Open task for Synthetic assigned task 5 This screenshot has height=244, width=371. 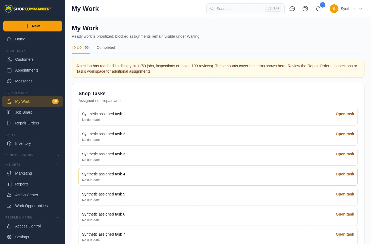pyautogui.click(x=345, y=194)
